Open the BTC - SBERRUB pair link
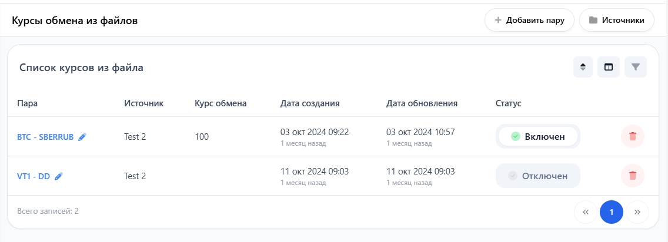 [45, 137]
